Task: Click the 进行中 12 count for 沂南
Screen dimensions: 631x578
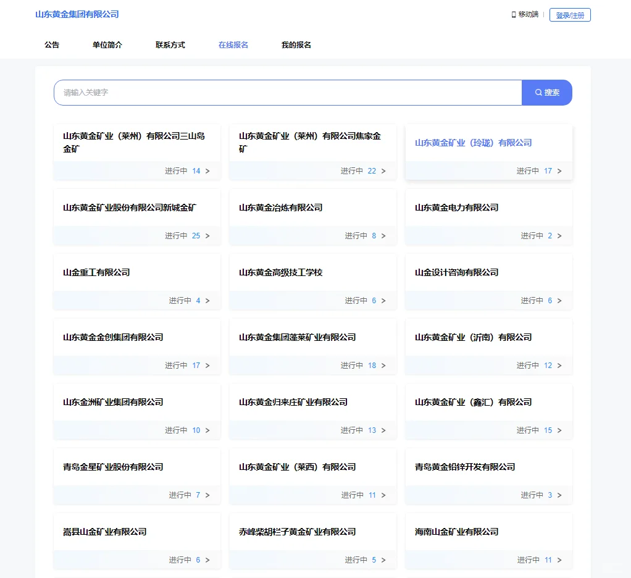Action: (534, 366)
